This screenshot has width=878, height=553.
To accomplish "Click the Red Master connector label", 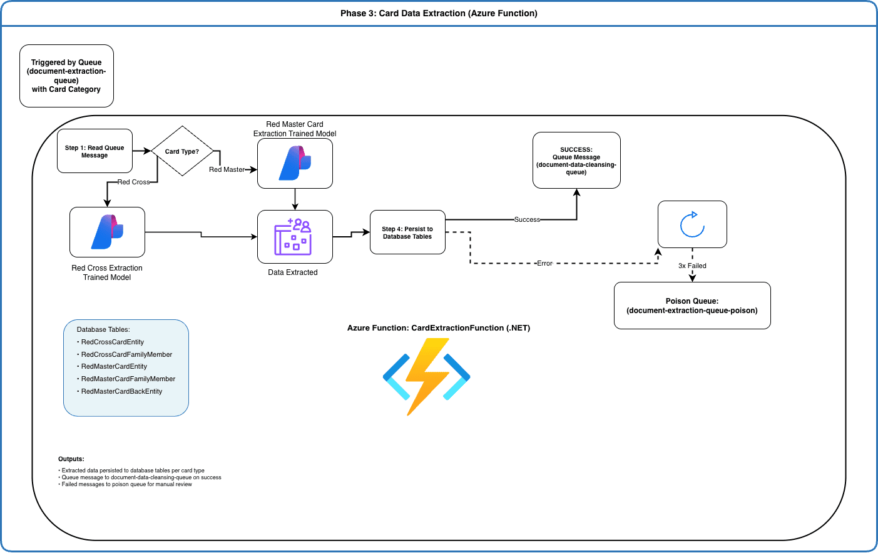I will (x=227, y=169).
